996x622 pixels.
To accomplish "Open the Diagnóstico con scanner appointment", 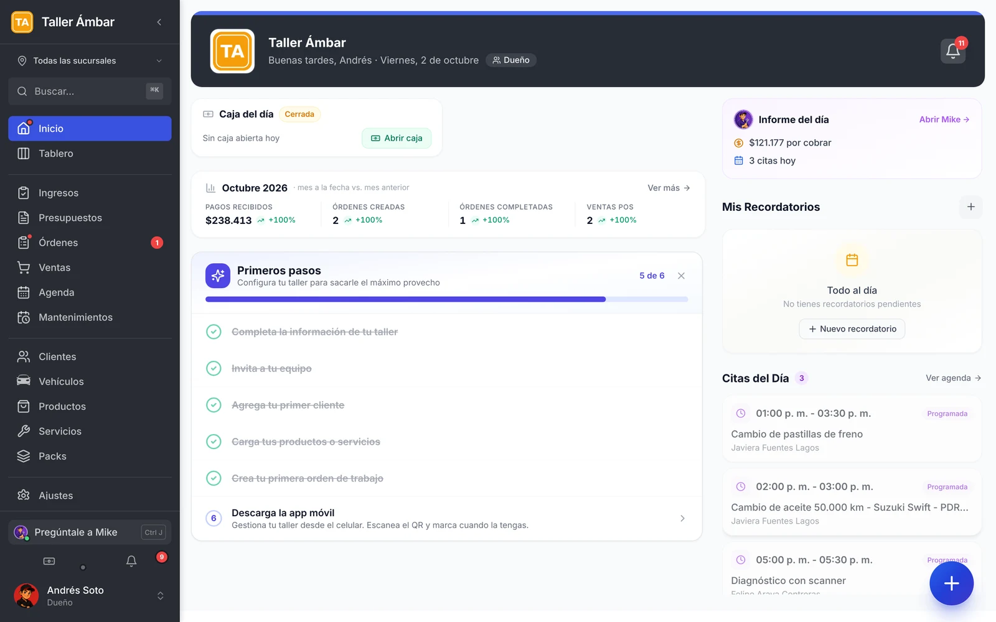I will [x=852, y=569].
